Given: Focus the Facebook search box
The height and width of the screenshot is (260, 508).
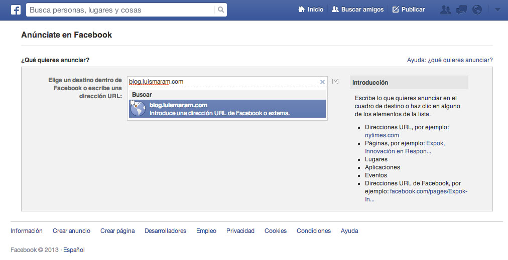Looking at the screenshot, I should (x=120, y=10).
